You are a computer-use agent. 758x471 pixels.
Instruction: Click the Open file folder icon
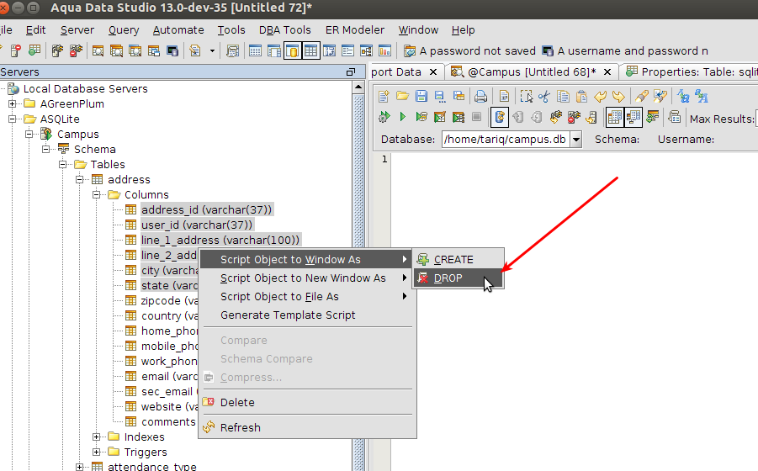point(403,96)
